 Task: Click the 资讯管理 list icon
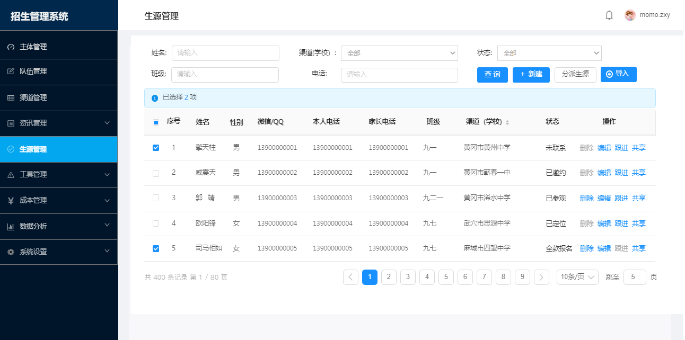(x=11, y=123)
